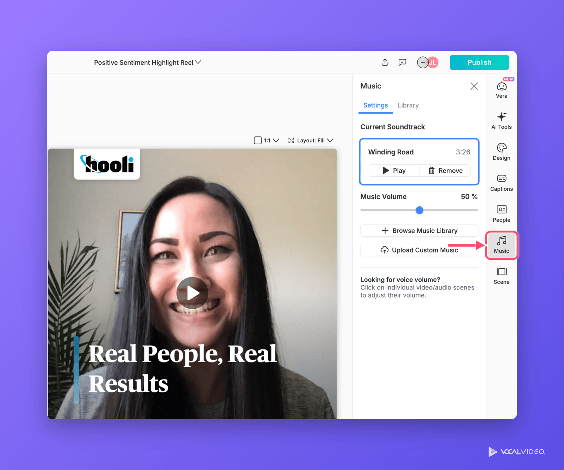
Task: Open the Layout: Fill dropdown
Action: coord(311,140)
